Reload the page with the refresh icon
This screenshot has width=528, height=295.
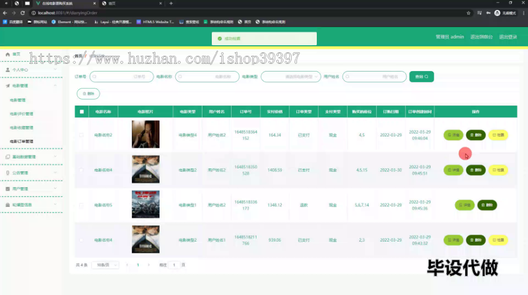[22, 13]
